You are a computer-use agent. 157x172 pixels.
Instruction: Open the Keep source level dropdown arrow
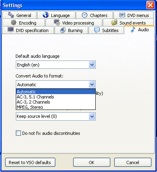pos(92,116)
